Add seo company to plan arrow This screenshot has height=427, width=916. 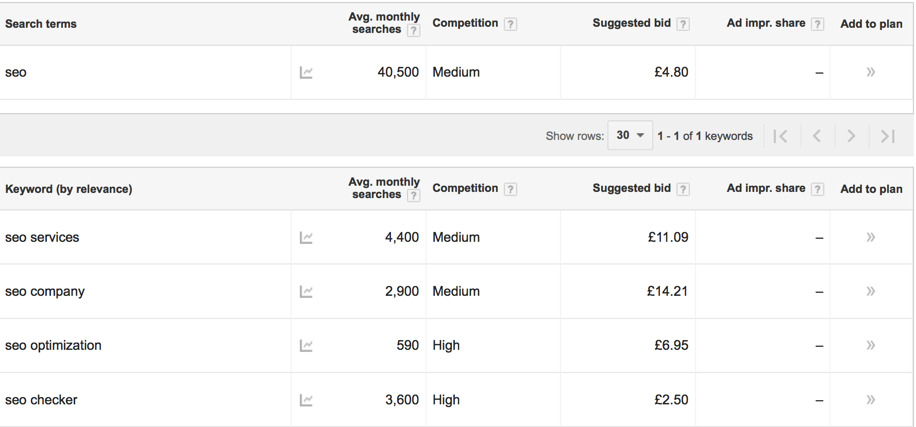871,291
